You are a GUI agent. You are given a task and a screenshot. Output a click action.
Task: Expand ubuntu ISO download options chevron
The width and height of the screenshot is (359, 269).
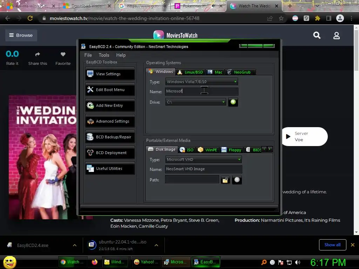(156, 245)
